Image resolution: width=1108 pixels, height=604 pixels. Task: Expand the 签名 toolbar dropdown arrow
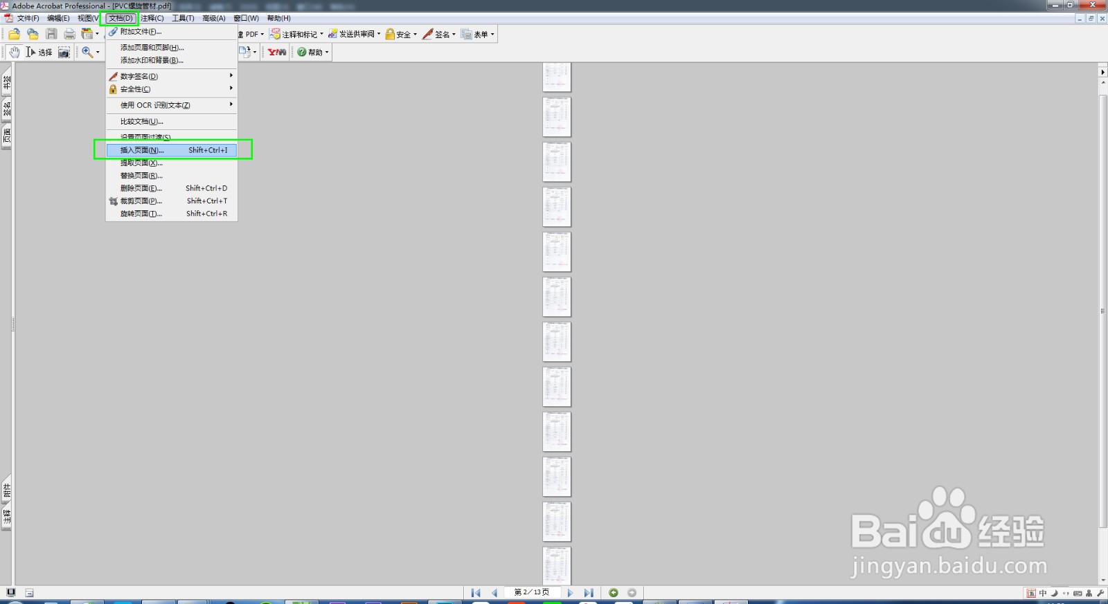pyautogui.click(x=454, y=34)
